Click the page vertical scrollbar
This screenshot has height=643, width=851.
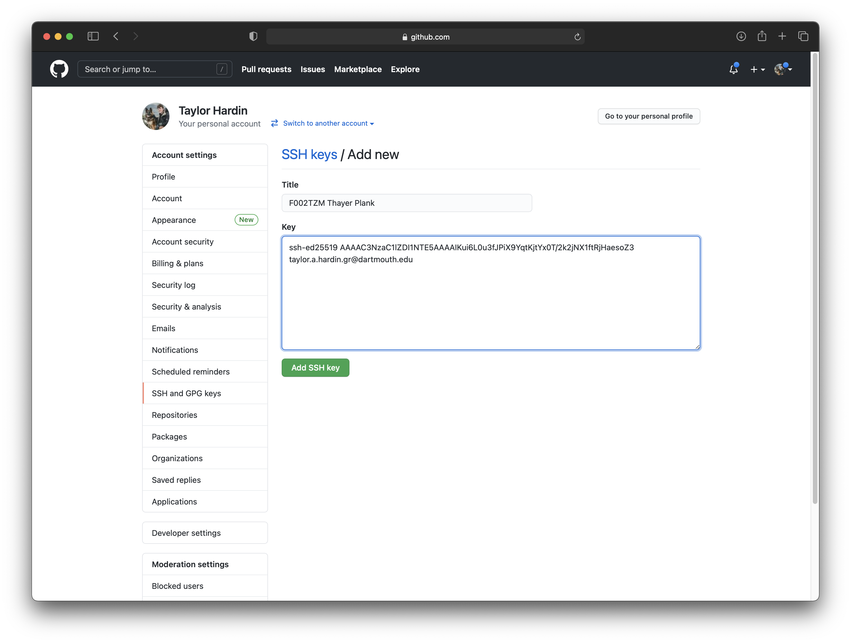(x=815, y=277)
